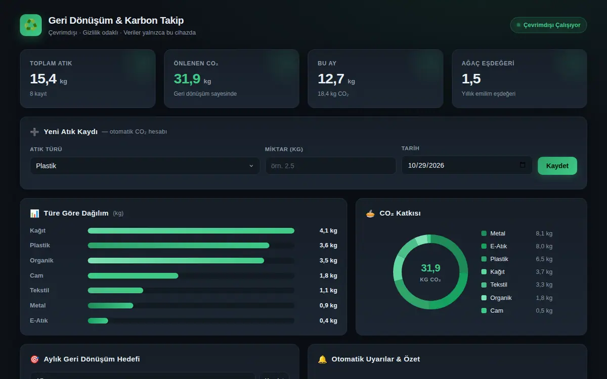The height and width of the screenshot is (379, 607).
Task: Click the Kağıt distribution bar
Action: click(x=191, y=231)
